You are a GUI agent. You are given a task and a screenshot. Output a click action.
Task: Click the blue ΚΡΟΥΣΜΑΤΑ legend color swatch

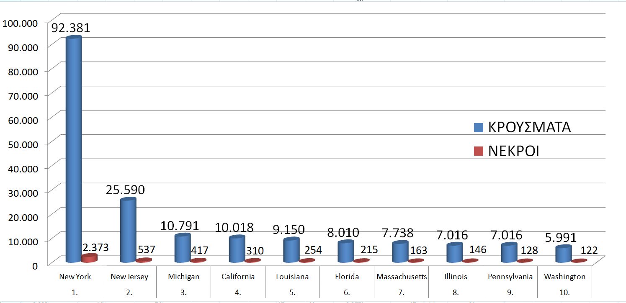[479, 127]
